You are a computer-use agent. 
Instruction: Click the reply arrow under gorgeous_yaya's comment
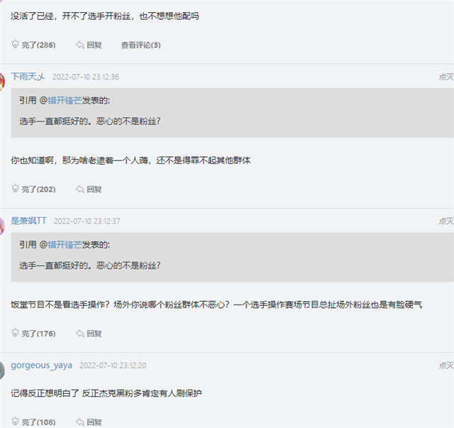coord(80,422)
